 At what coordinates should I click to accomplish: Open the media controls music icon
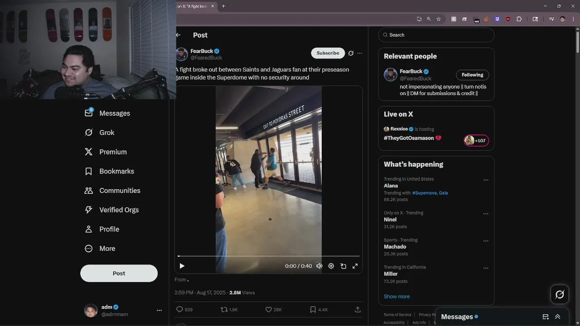click(551, 19)
